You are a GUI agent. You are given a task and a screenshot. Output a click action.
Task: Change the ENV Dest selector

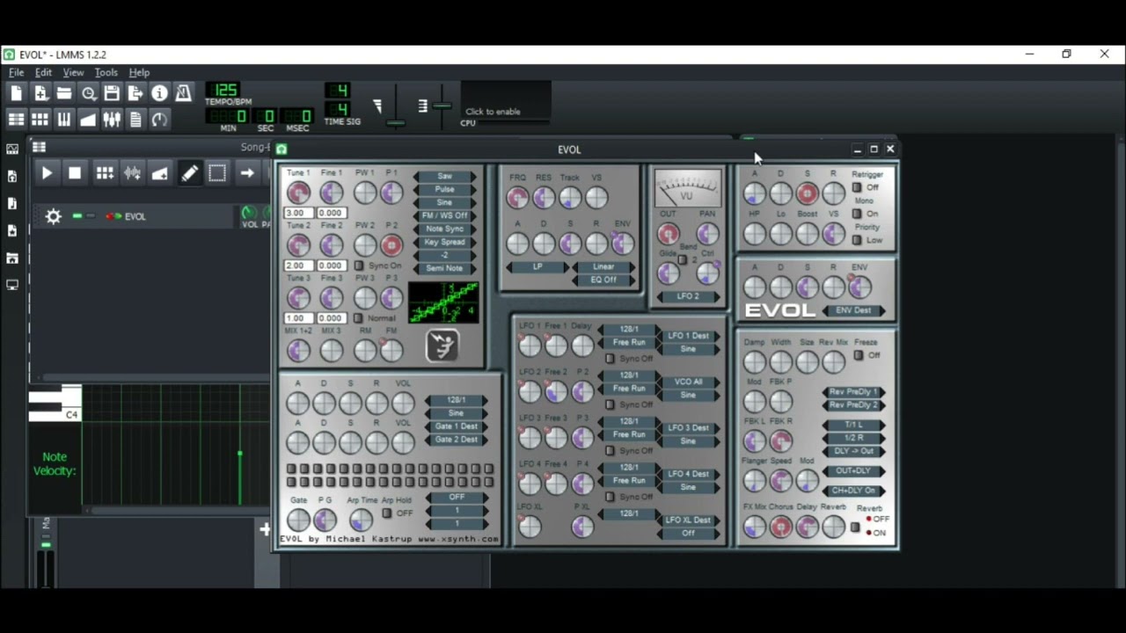coord(853,310)
